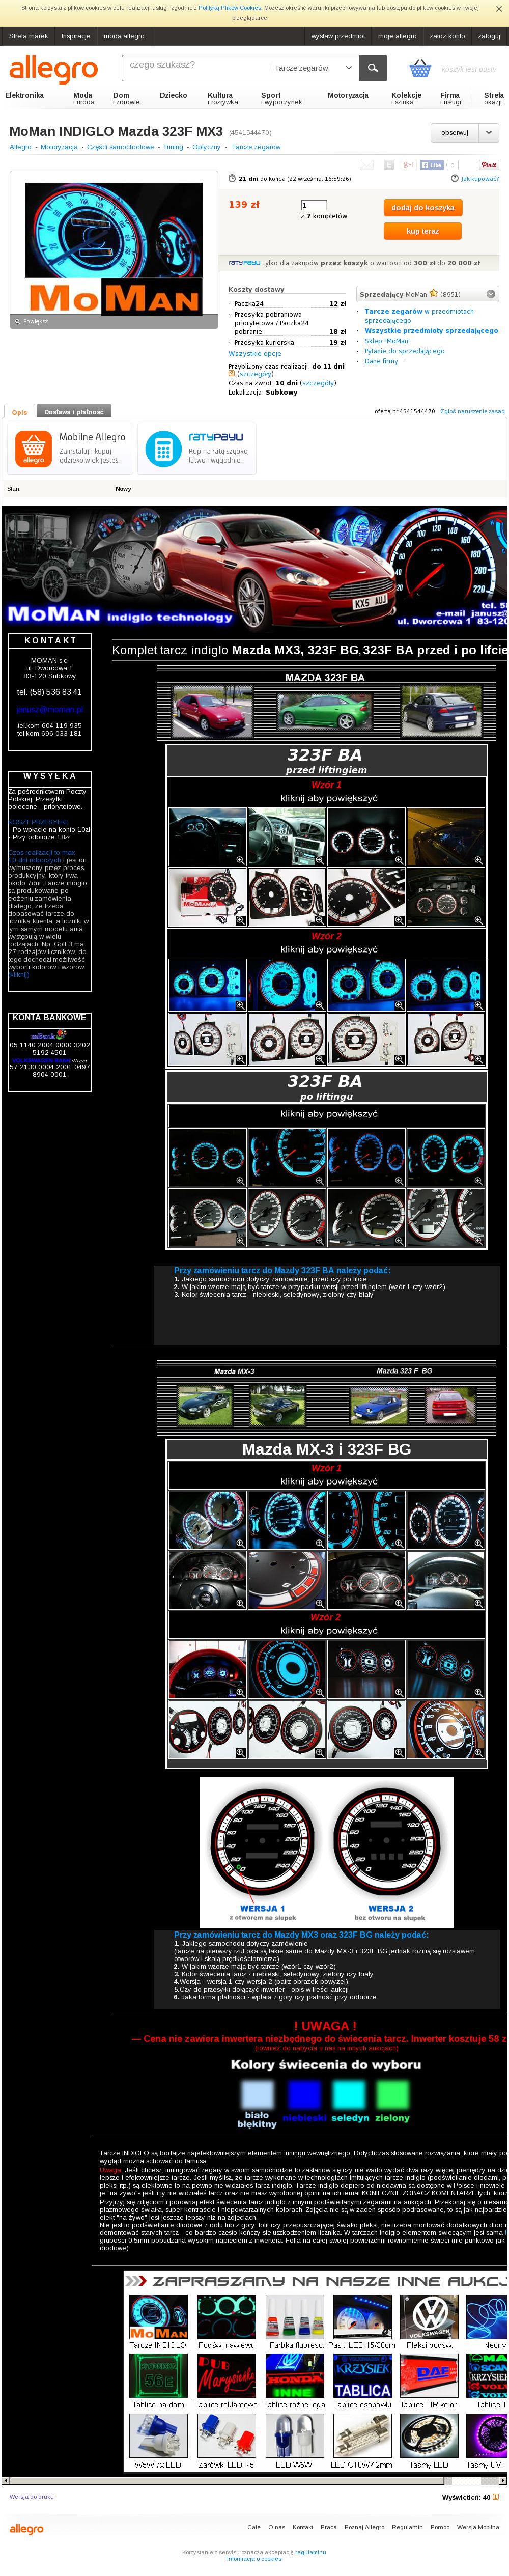Open the 'Dom i zdrowie' category menu
This screenshot has width=509, height=2576.
pyautogui.click(x=126, y=98)
